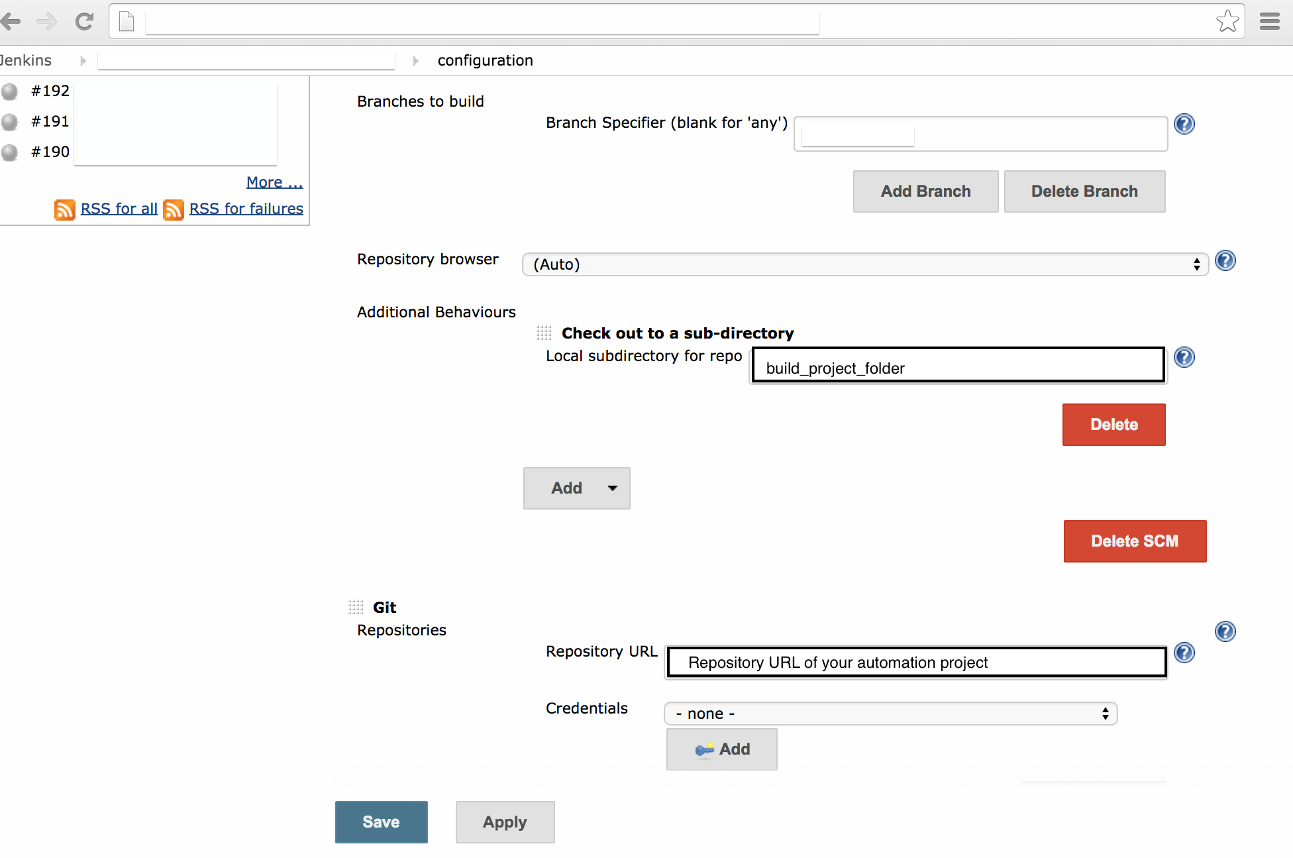Open the More ... builds link
This screenshot has width=1293, height=858.
click(x=274, y=182)
